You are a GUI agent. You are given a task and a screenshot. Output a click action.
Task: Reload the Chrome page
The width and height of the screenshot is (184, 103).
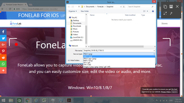10,9
